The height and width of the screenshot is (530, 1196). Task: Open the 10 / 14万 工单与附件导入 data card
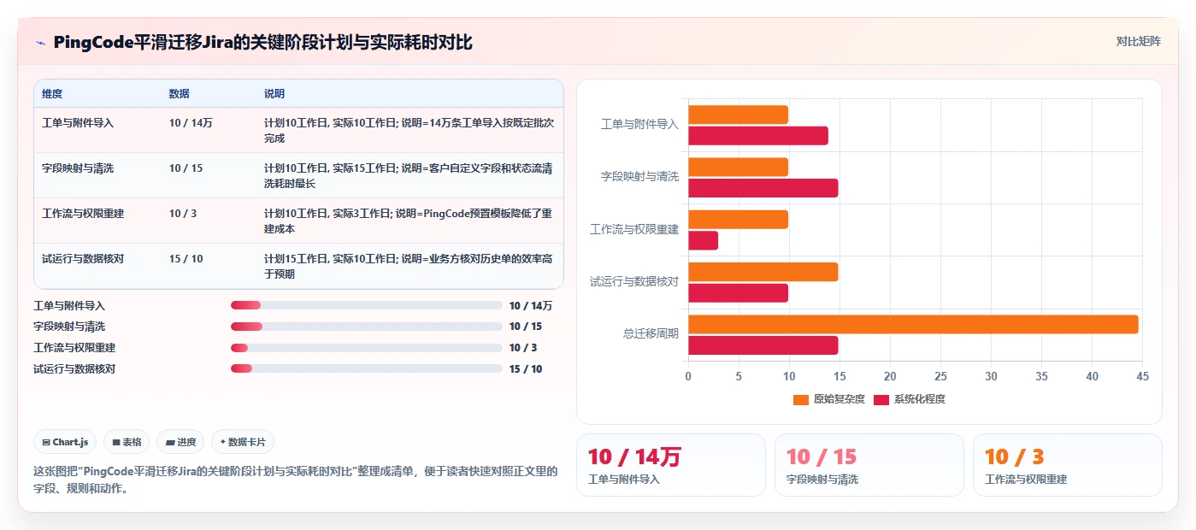(x=671, y=465)
